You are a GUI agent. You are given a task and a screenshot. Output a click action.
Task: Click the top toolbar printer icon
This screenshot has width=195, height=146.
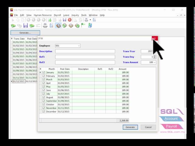tap(86, 20)
